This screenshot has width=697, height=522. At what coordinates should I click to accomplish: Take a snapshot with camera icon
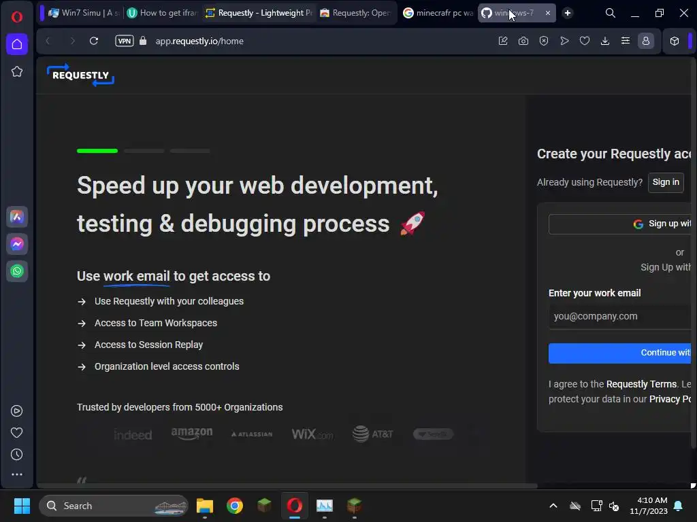[x=523, y=41]
